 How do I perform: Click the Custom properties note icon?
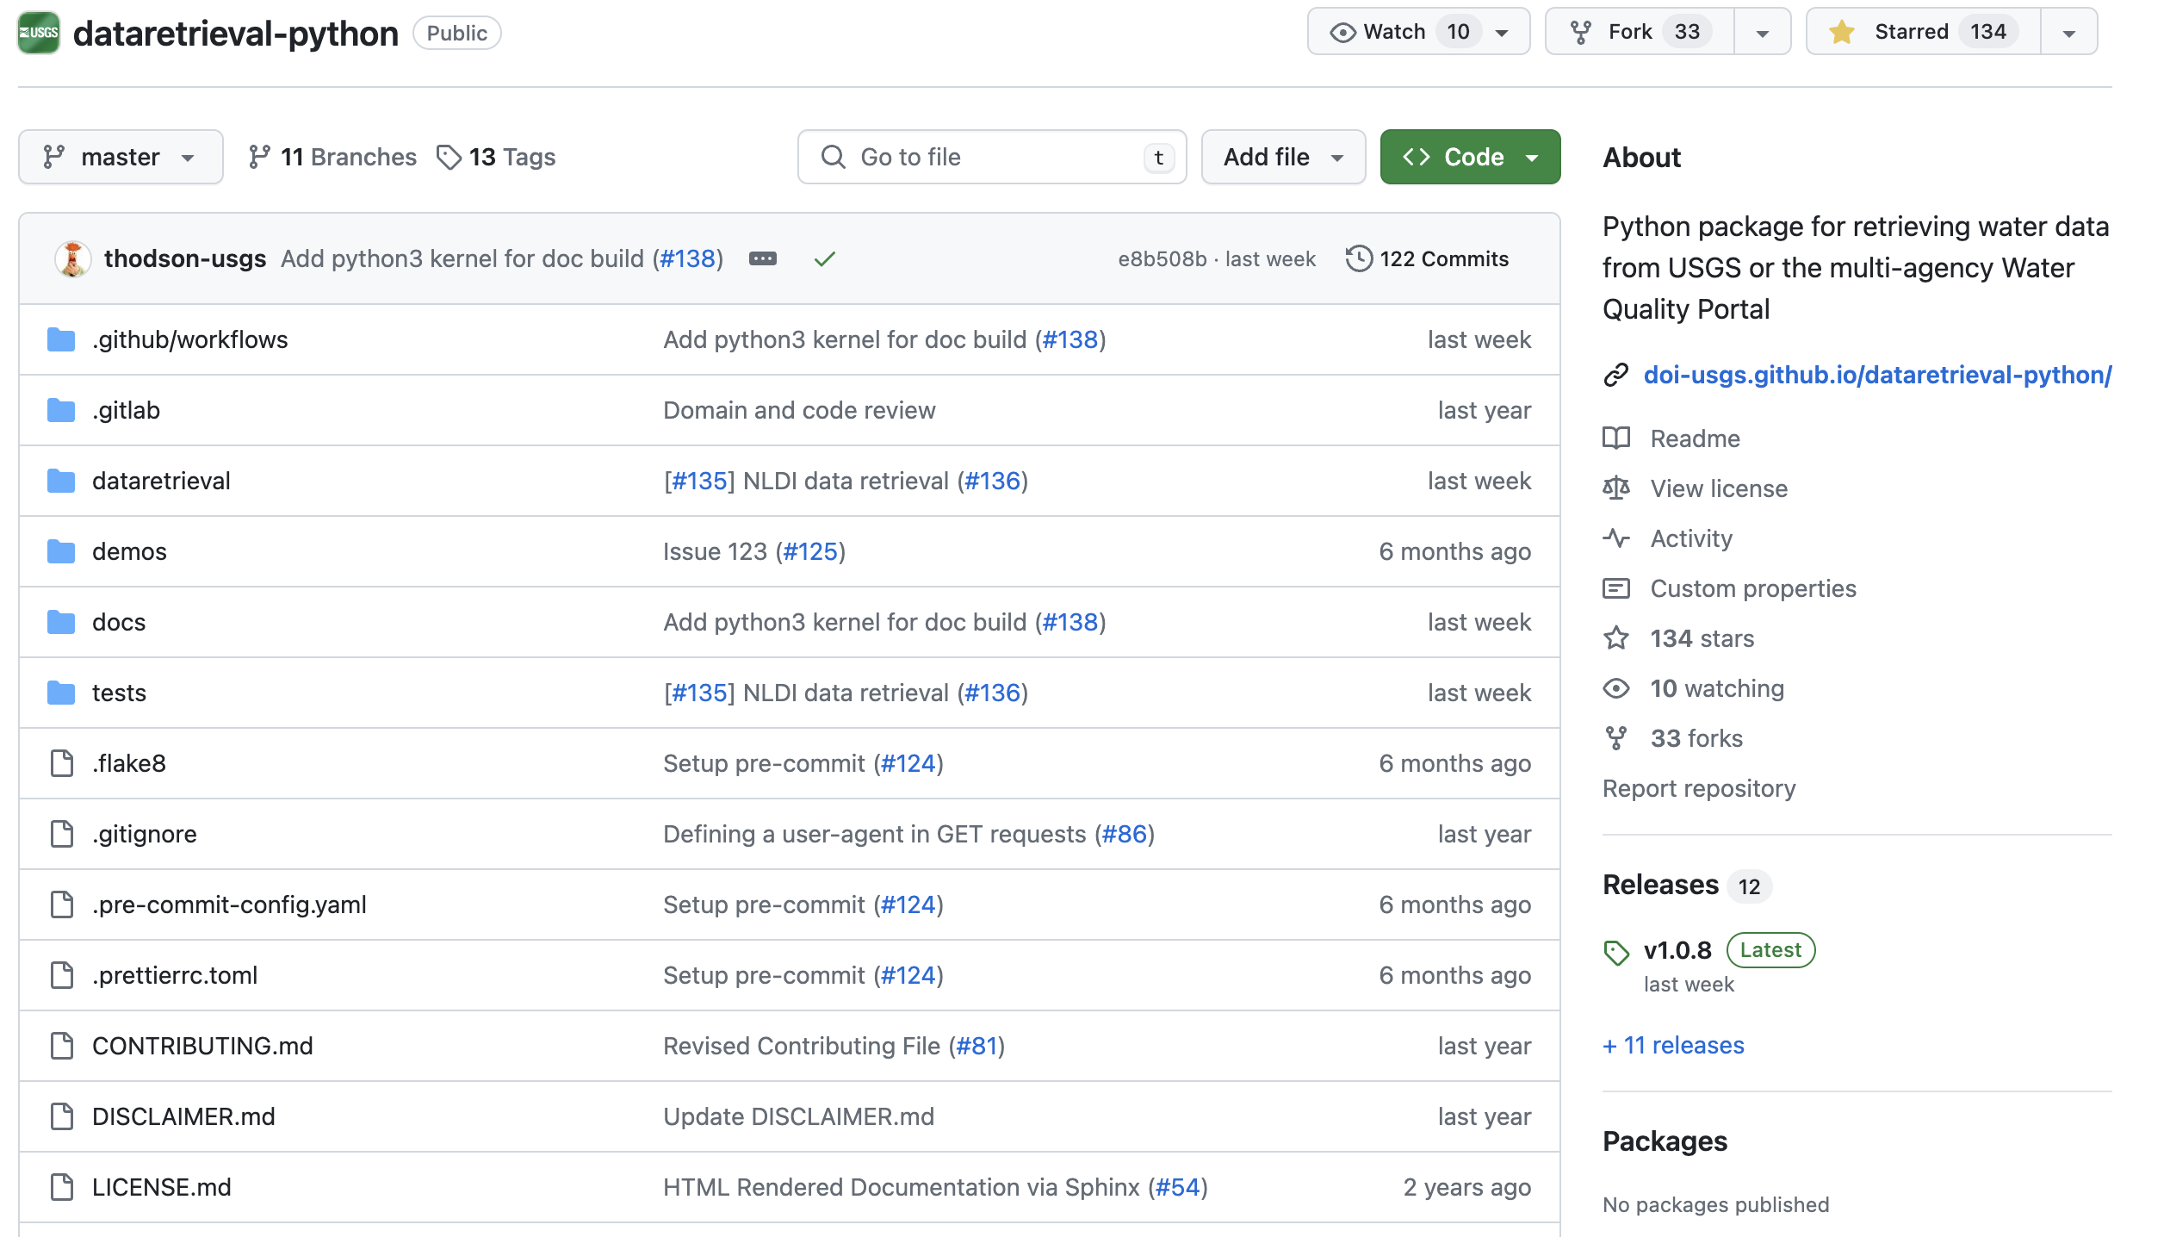pos(1616,588)
